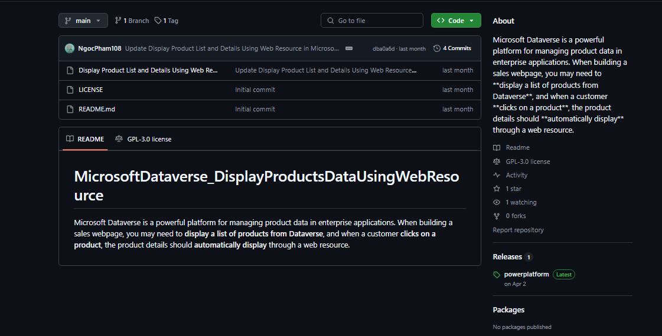Click the pulse icon beside Activity
The image size is (662, 336).
pos(497,175)
